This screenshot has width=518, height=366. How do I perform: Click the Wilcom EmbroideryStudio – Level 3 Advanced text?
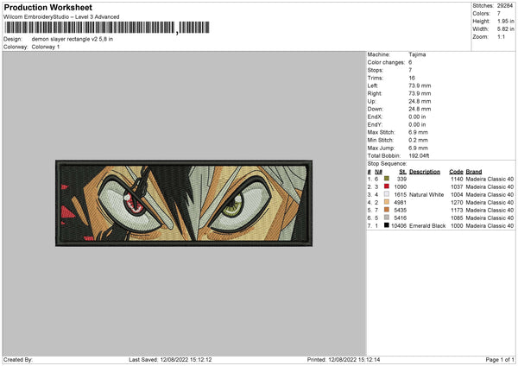61,17
